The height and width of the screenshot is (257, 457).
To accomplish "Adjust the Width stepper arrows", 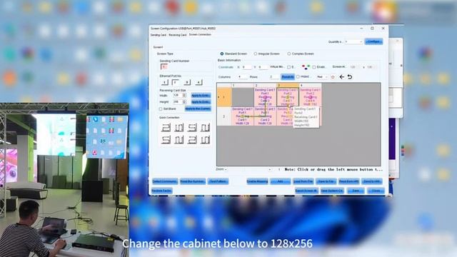I will [x=184, y=95].
